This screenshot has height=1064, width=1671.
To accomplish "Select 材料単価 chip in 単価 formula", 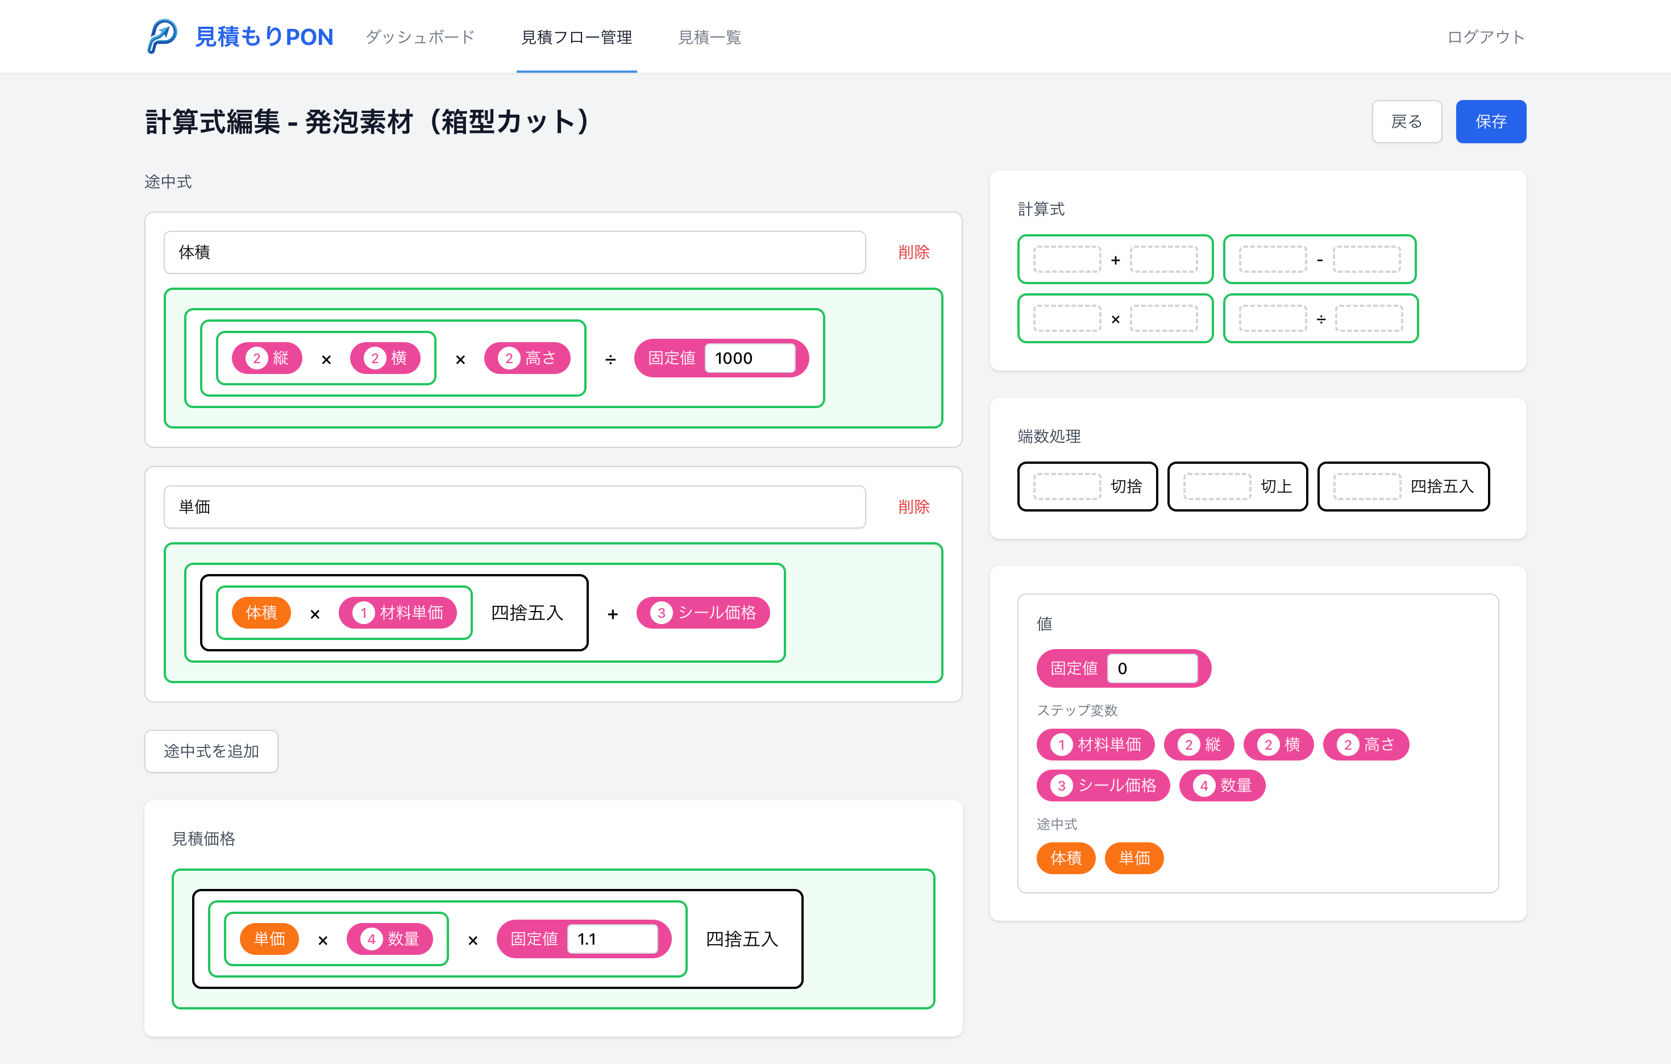I will click(398, 613).
